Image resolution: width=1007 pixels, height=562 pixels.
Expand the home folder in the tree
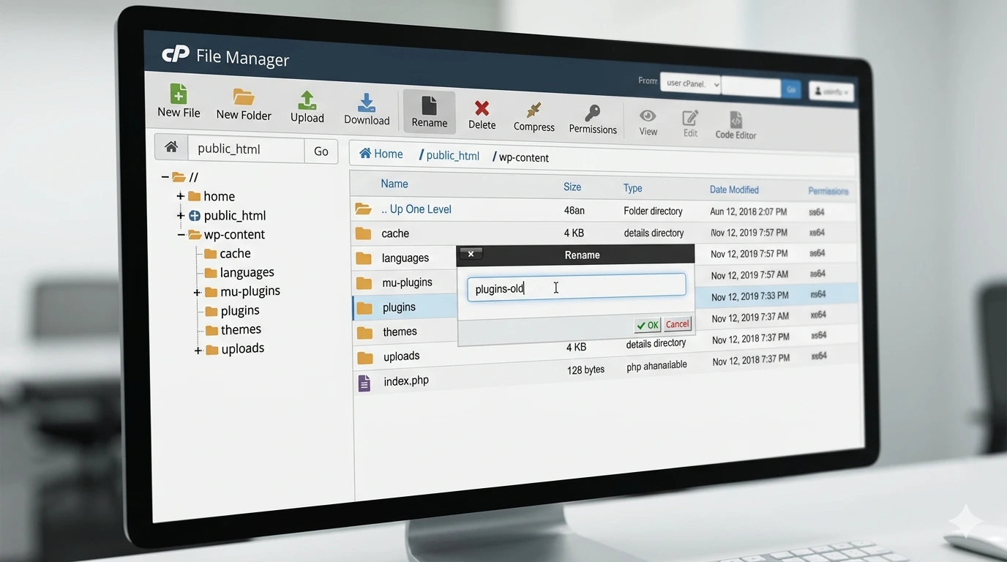tap(180, 196)
